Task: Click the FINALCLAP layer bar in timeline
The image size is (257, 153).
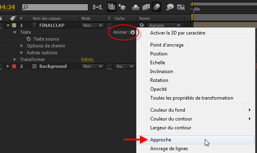Action: pos(225,25)
